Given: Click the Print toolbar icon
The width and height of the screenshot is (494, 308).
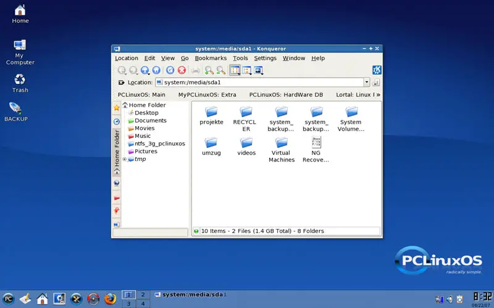Looking at the screenshot, I should pyautogui.click(x=196, y=70).
